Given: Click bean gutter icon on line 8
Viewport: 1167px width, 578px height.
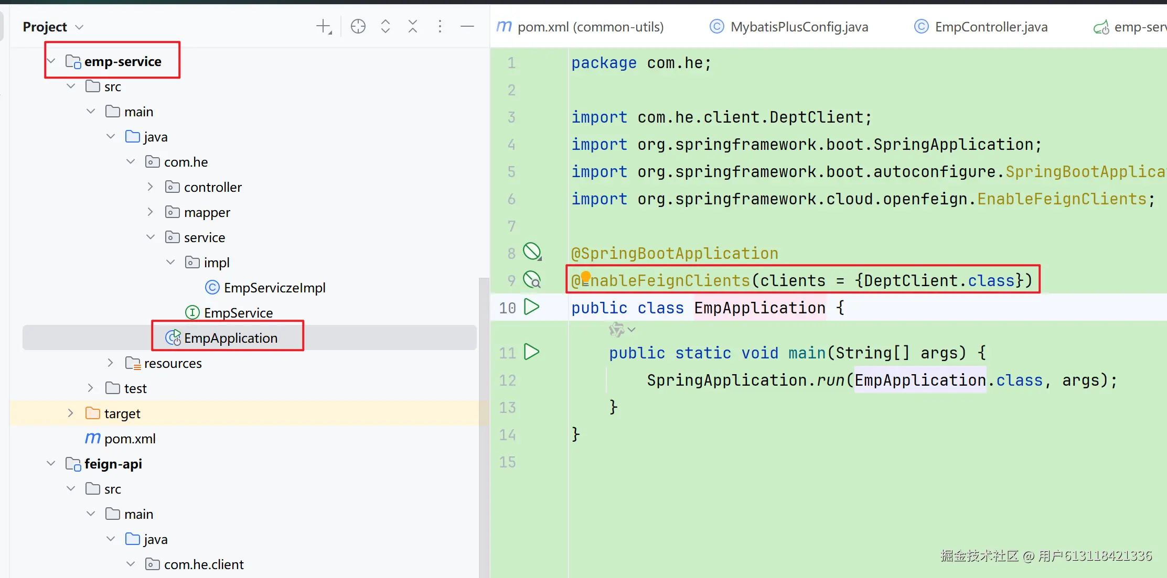Looking at the screenshot, I should click(x=532, y=252).
